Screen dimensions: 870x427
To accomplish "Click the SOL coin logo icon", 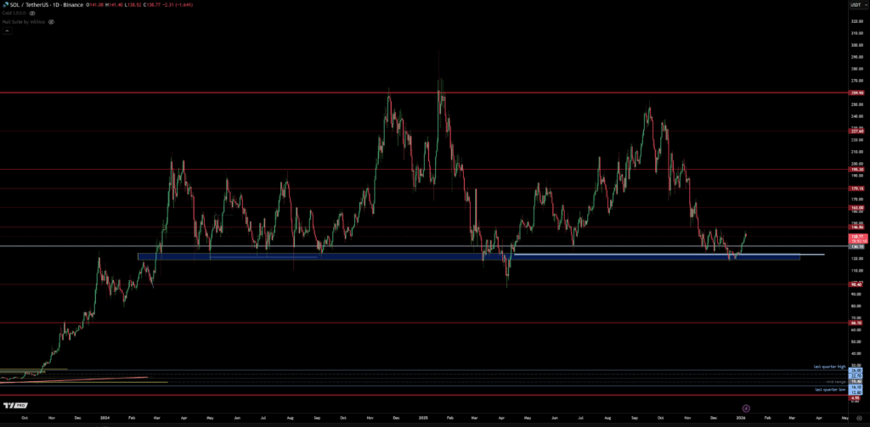I will (5, 5).
